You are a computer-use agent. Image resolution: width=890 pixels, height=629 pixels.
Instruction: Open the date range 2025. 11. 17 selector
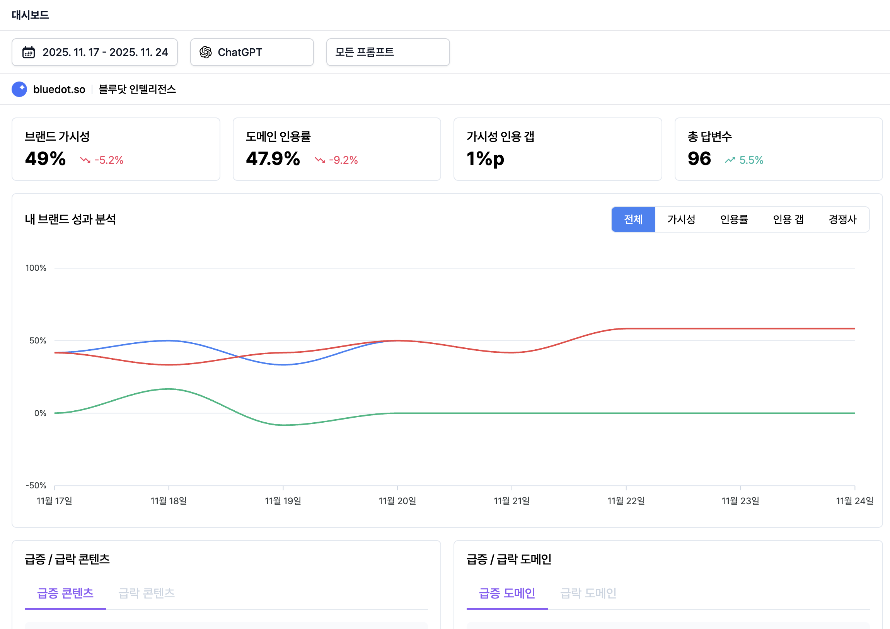(x=95, y=52)
